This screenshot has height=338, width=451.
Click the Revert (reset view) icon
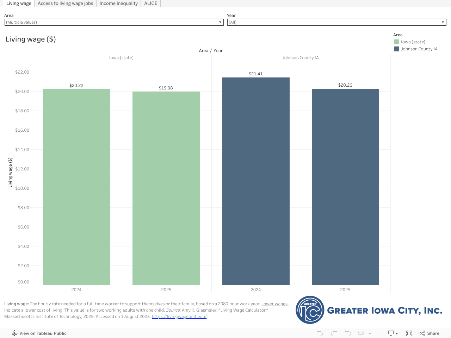(x=348, y=333)
